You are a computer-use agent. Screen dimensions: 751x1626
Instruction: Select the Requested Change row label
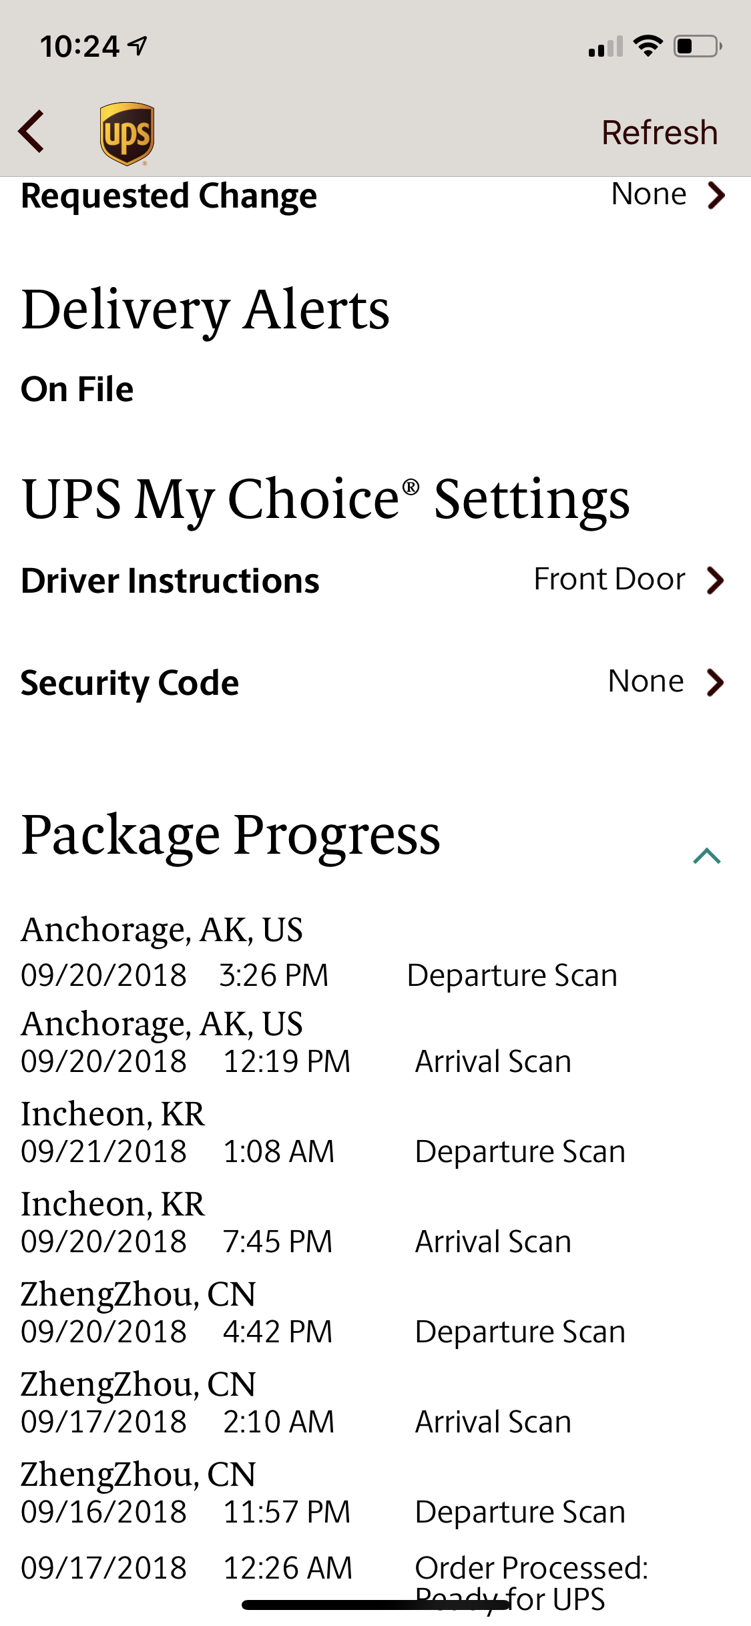click(169, 196)
